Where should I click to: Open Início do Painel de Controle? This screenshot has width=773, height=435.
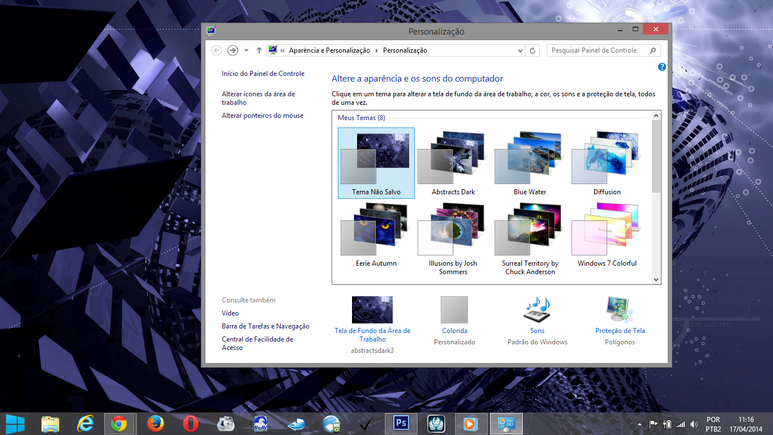pos(263,74)
